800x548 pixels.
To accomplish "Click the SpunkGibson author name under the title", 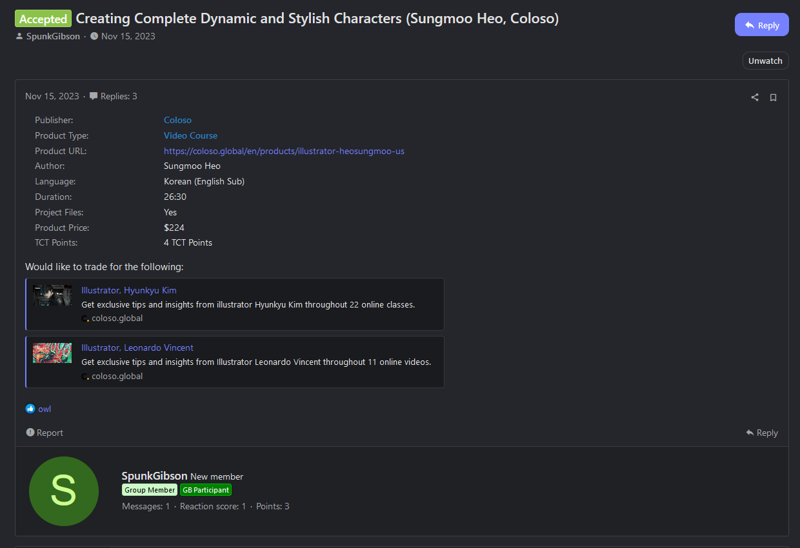I will pos(53,36).
